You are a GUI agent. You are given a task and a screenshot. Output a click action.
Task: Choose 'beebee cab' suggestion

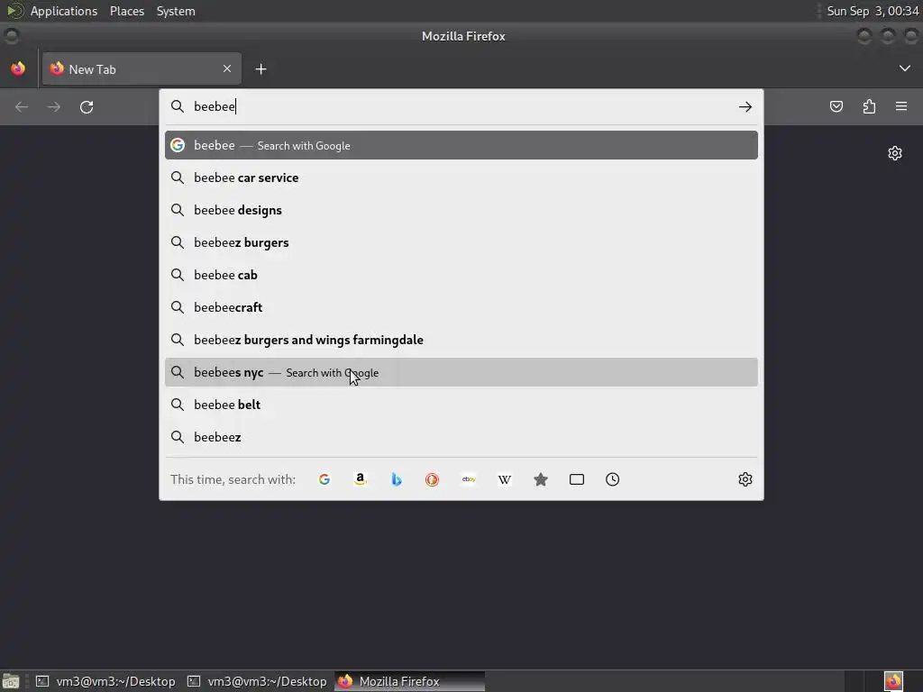tap(461, 275)
